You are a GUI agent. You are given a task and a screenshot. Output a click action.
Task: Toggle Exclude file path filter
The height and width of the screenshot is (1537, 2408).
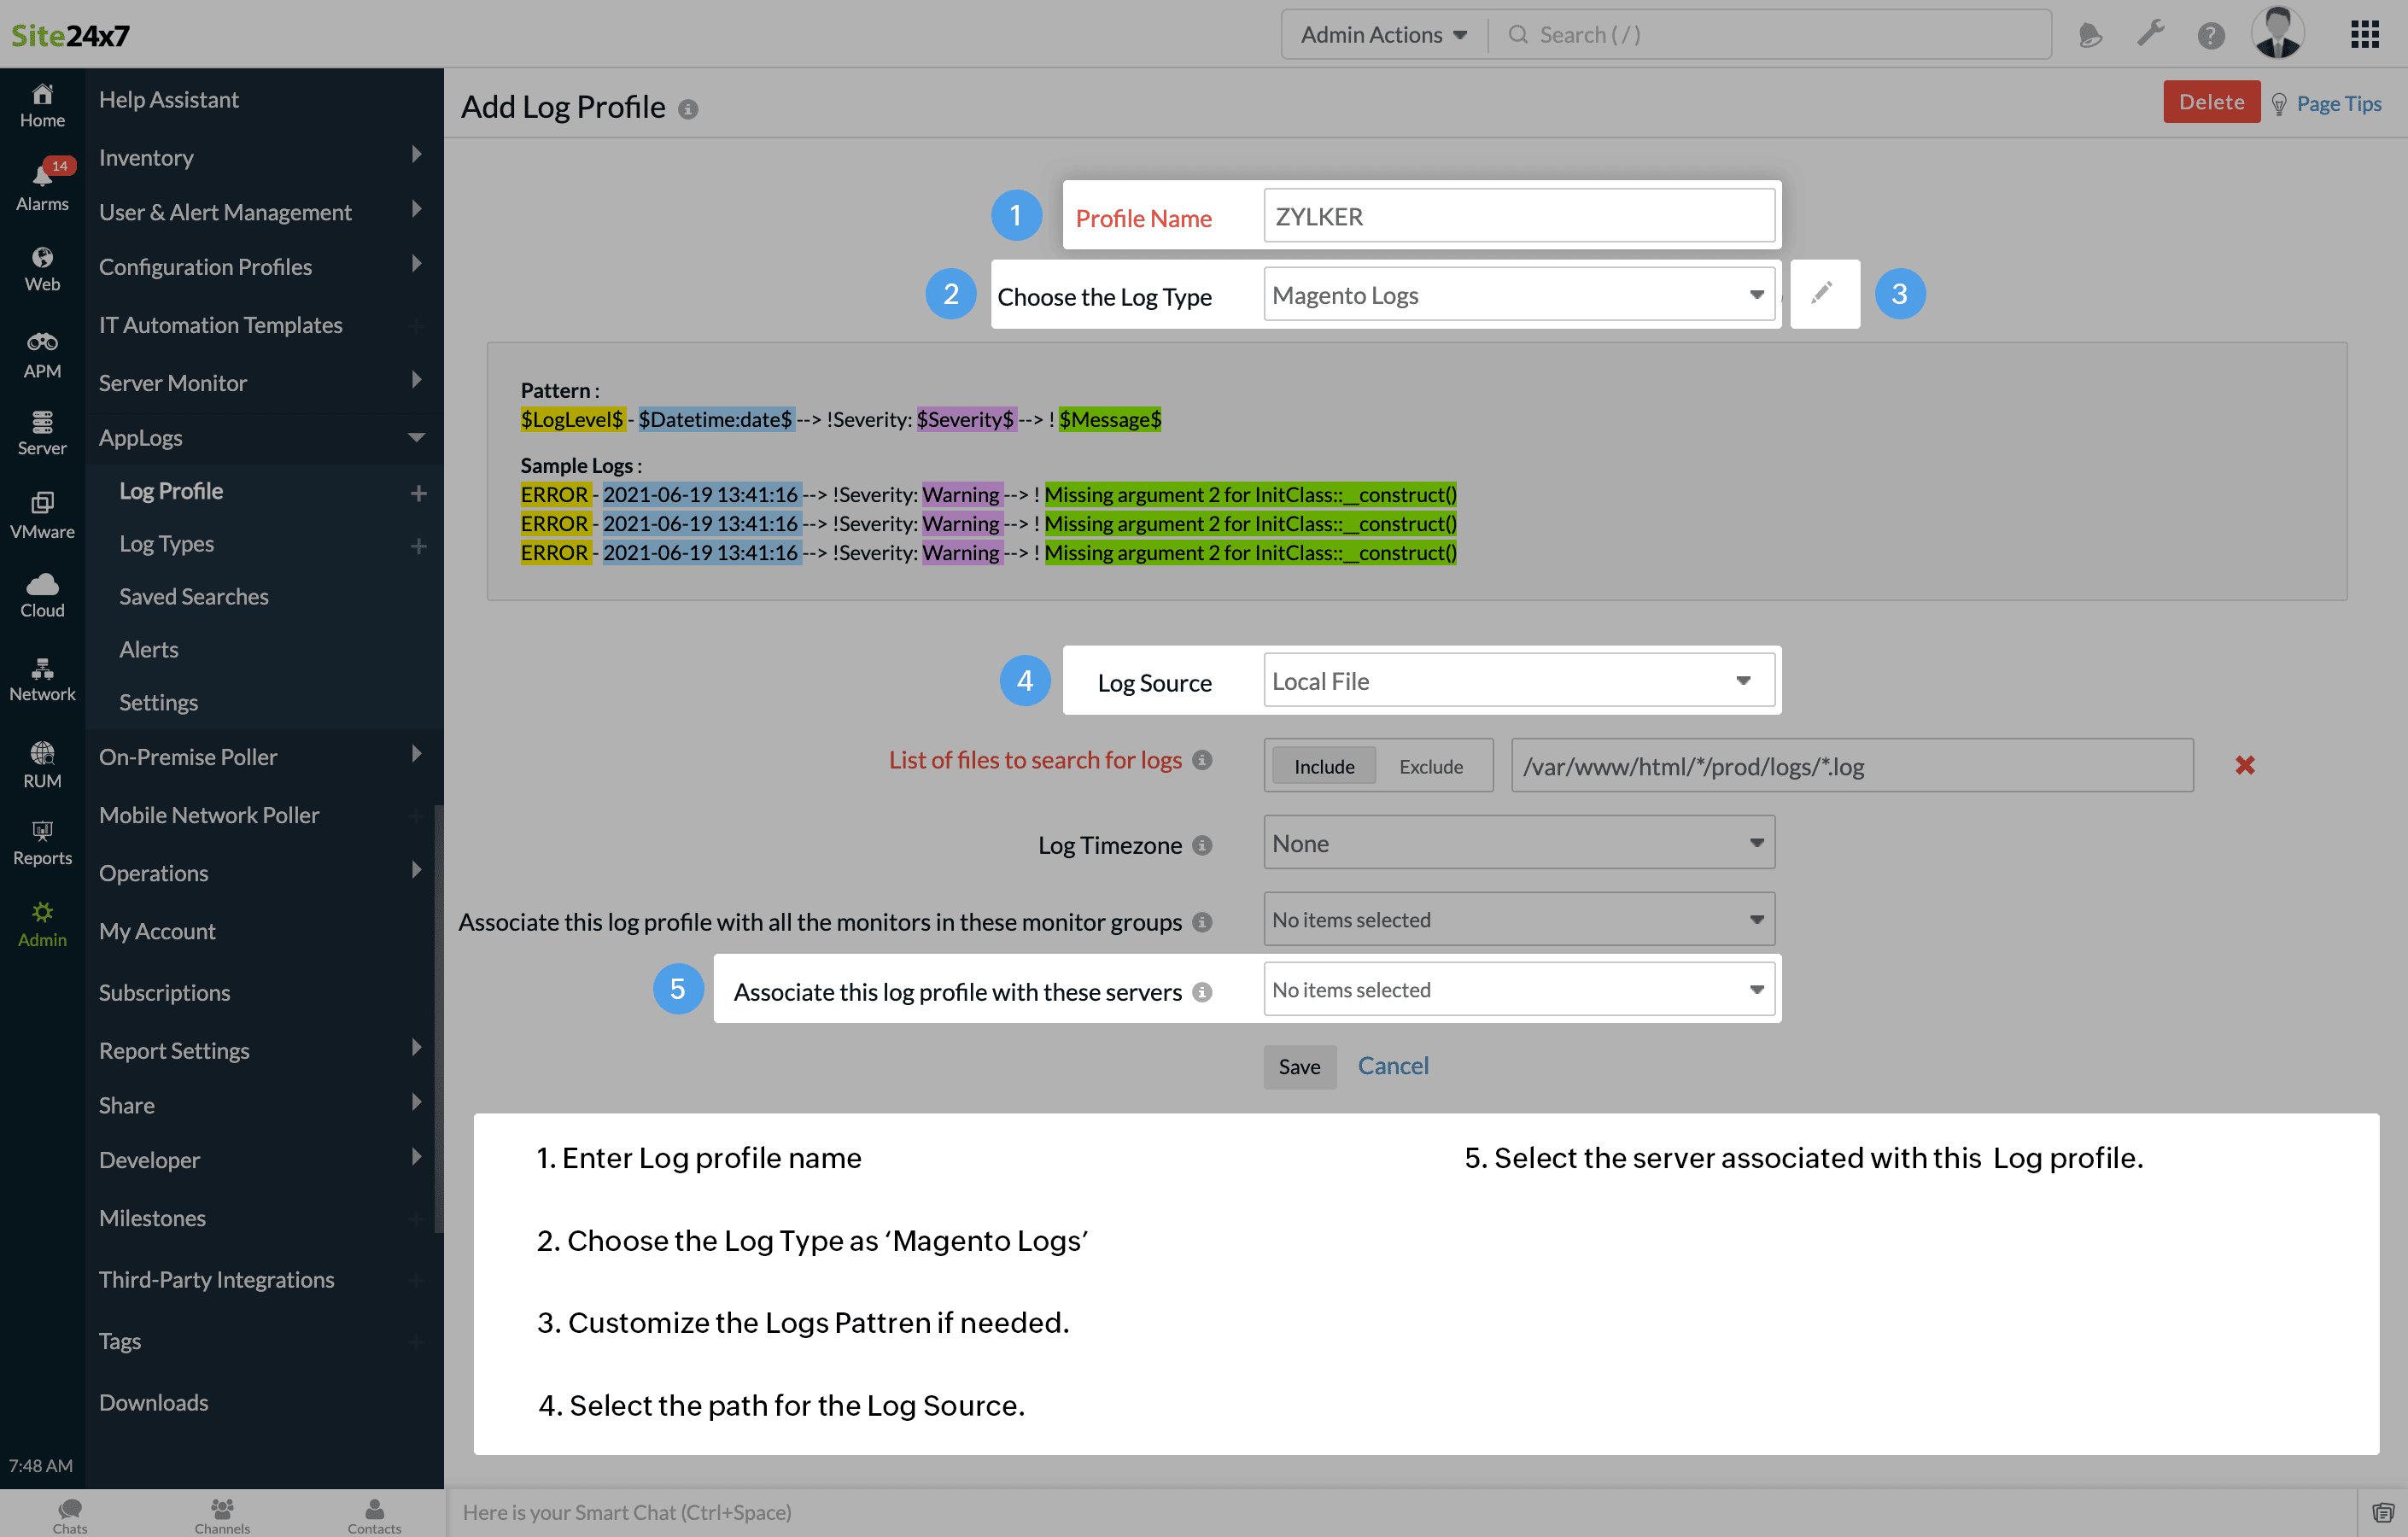(1430, 765)
